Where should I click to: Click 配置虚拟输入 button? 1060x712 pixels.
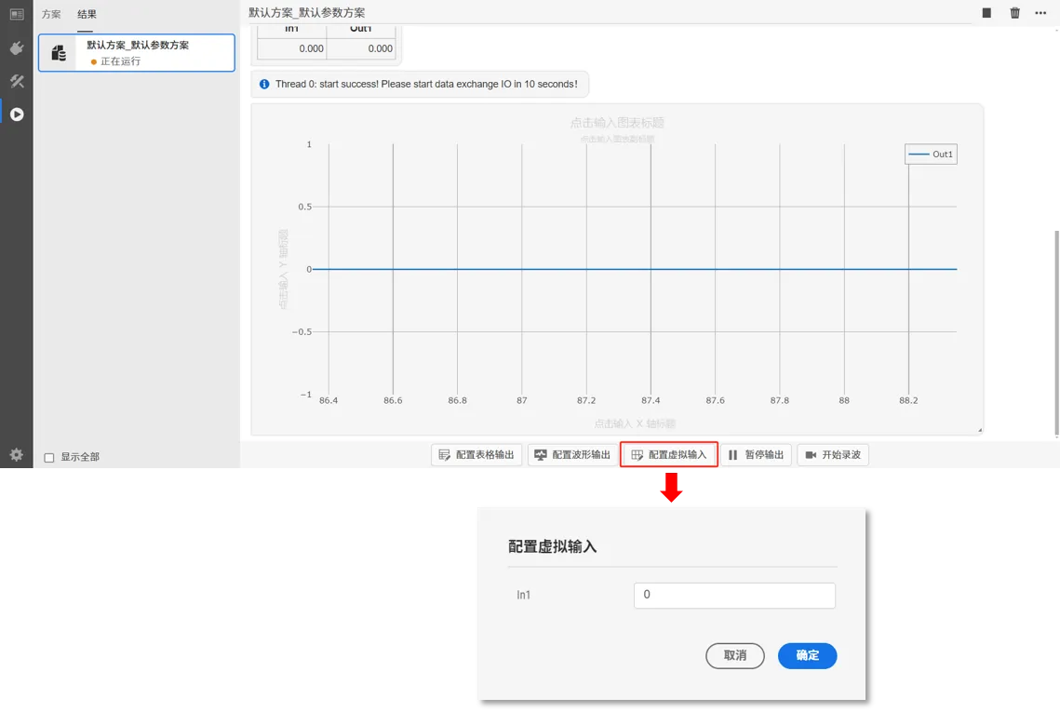click(668, 455)
